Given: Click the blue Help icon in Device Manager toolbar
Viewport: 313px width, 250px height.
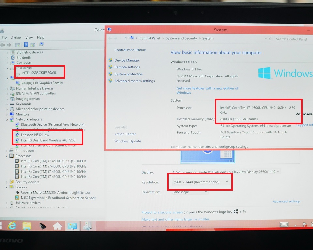Looking at the screenshot, I should 26,45.
